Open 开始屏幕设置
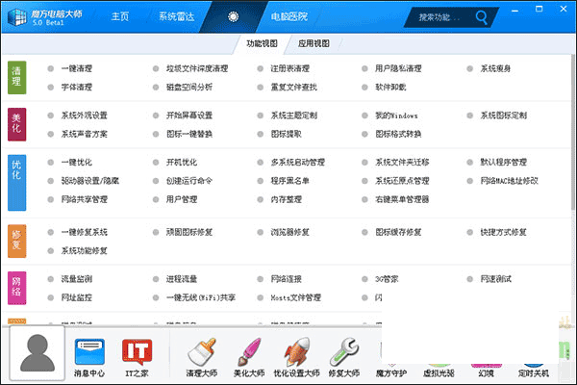The width and height of the screenshot is (577, 385). click(x=189, y=115)
